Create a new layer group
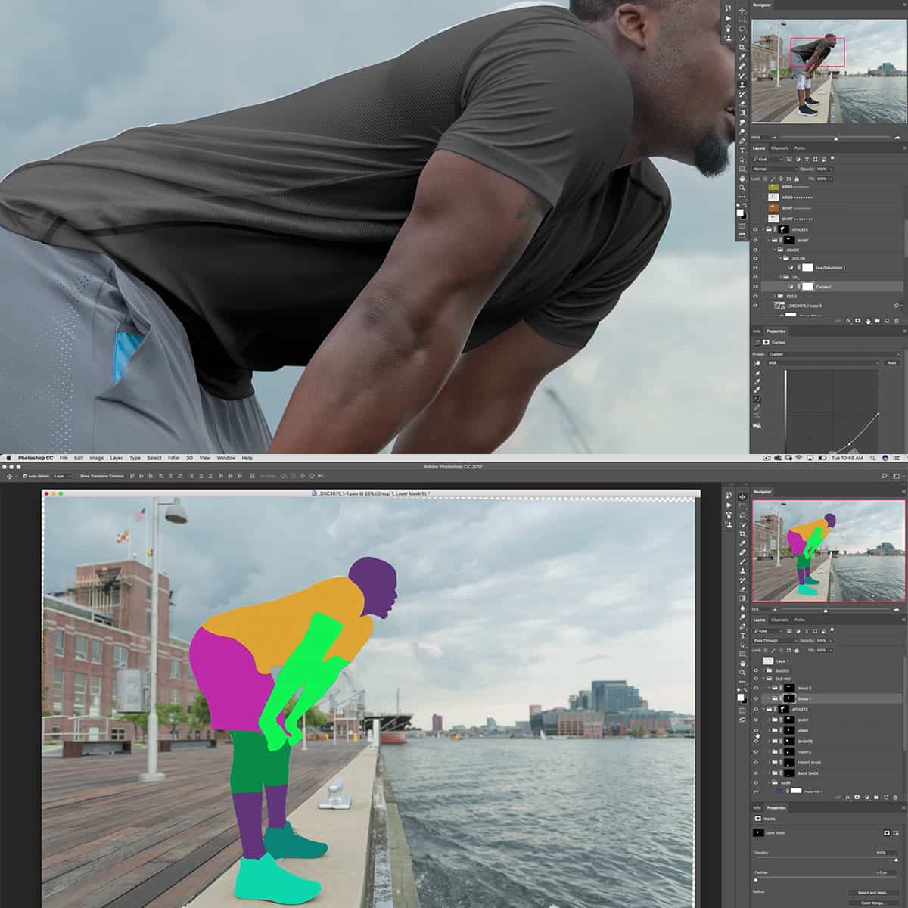 point(875,797)
